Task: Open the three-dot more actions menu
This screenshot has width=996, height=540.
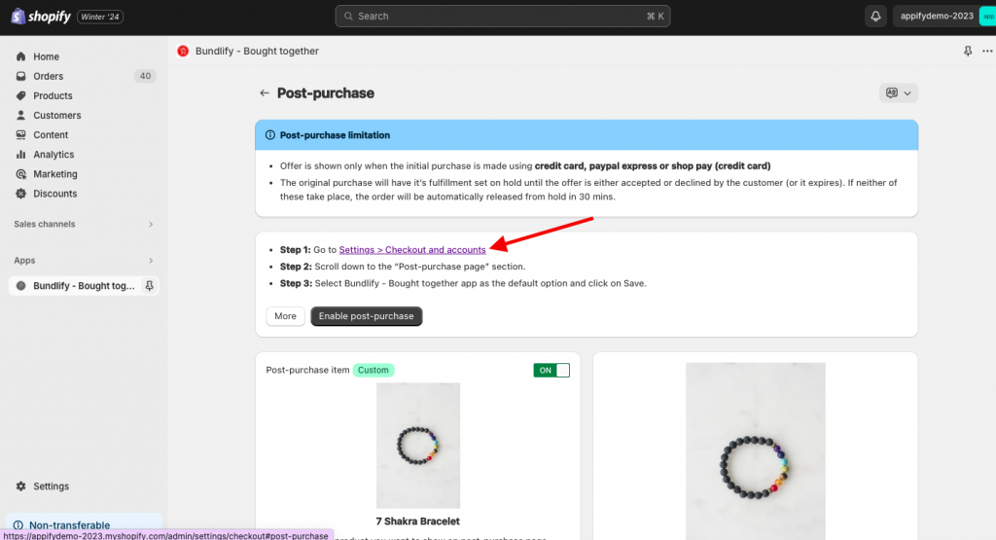Action: (x=987, y=51)
